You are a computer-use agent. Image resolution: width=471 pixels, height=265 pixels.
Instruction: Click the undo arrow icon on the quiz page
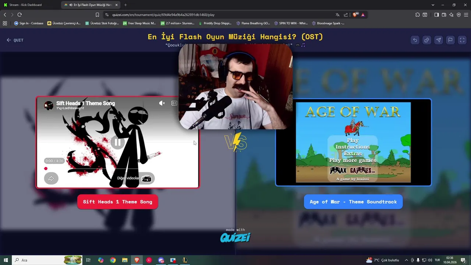415,40
